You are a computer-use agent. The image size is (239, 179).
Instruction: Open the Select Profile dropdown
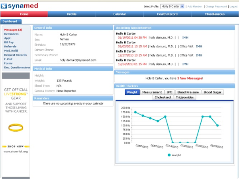pos(172,6)
